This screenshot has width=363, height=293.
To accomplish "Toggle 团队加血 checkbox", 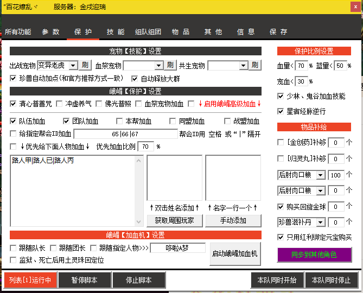I will [66, 121].
